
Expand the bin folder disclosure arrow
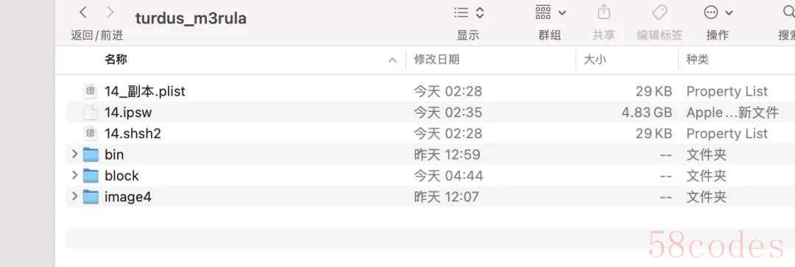(x=74, y=154)
